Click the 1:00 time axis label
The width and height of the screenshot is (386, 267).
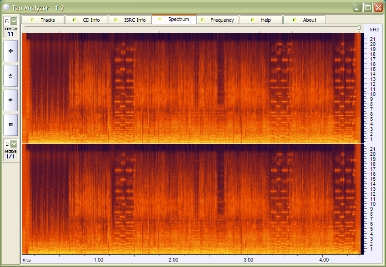tap(99, 260)
